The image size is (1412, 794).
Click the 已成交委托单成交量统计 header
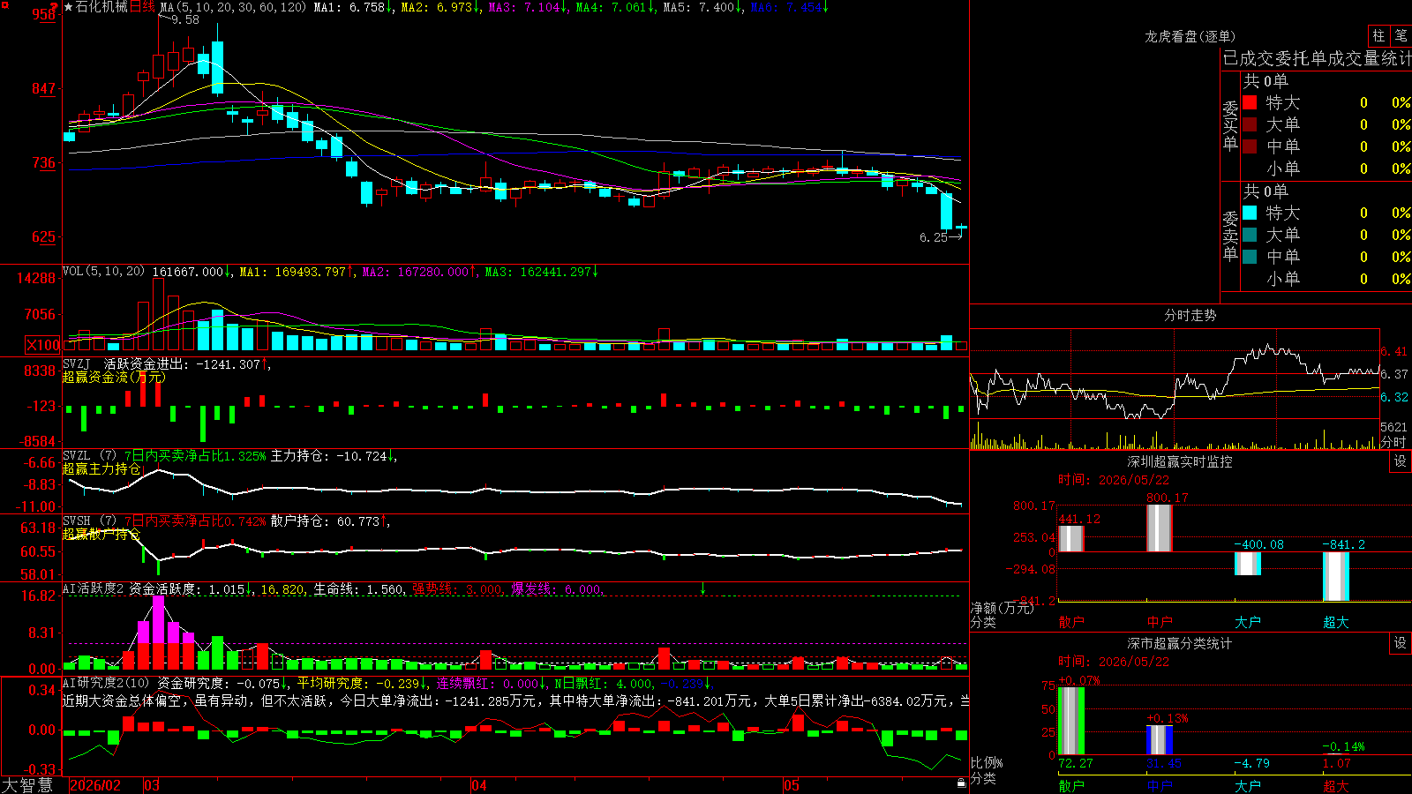pyautogui.click(x=1317, y=58)
